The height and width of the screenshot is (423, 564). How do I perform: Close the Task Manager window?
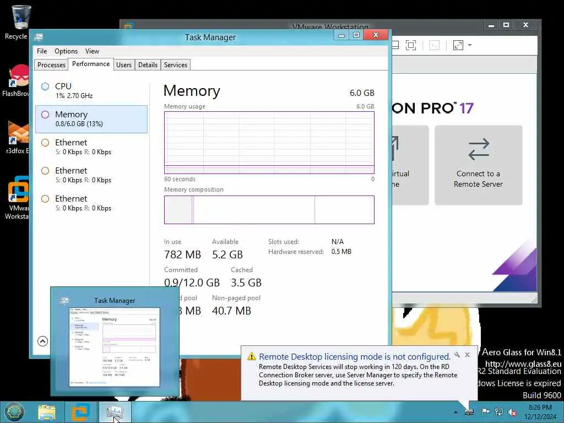(x=376, y=35)
